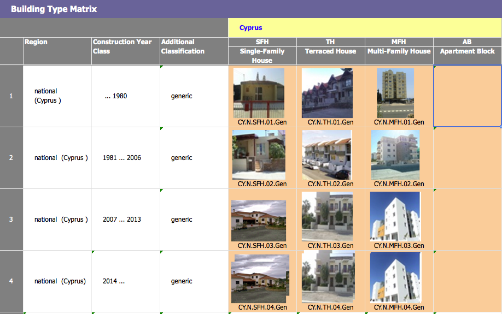Open the CY.N.SFH.03.Gen villa thumbnail
The width and height of the screenshot is (502, 314).
point(259,220)
